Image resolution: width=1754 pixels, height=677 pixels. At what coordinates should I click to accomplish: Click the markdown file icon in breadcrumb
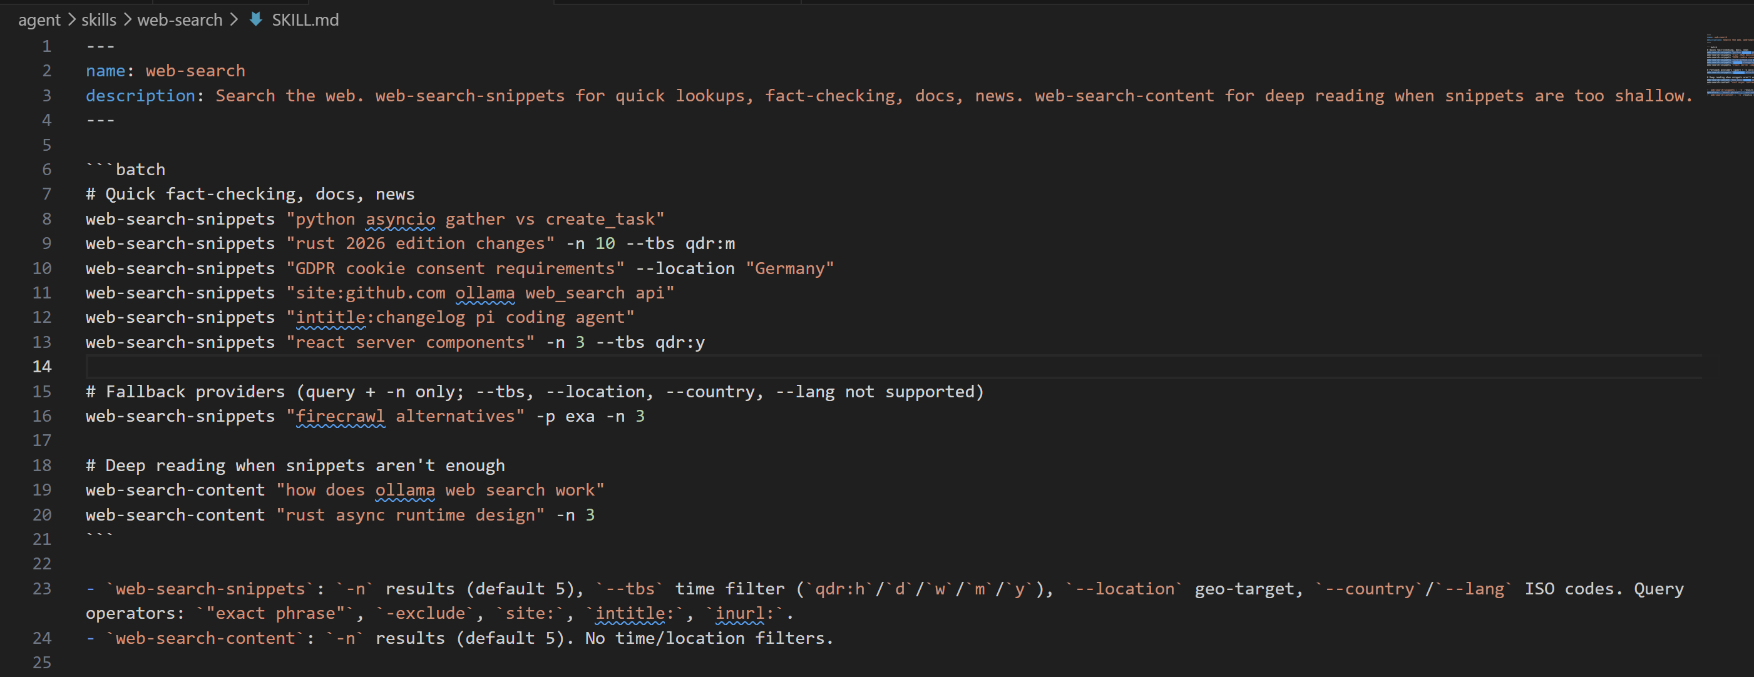[x=256, y=20]
